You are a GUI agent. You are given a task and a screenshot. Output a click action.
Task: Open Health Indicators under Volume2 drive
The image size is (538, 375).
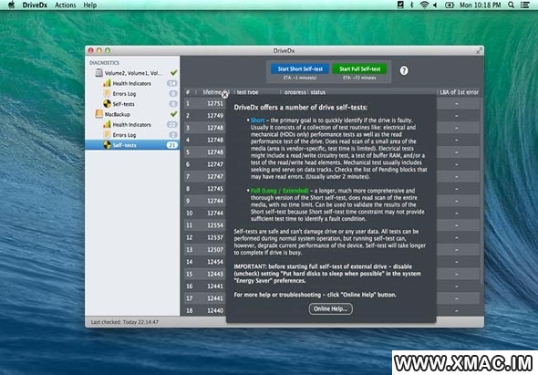coord(132,83)
